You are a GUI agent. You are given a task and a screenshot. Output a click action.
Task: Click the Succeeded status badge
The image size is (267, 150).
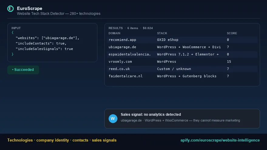coord(23,70)
